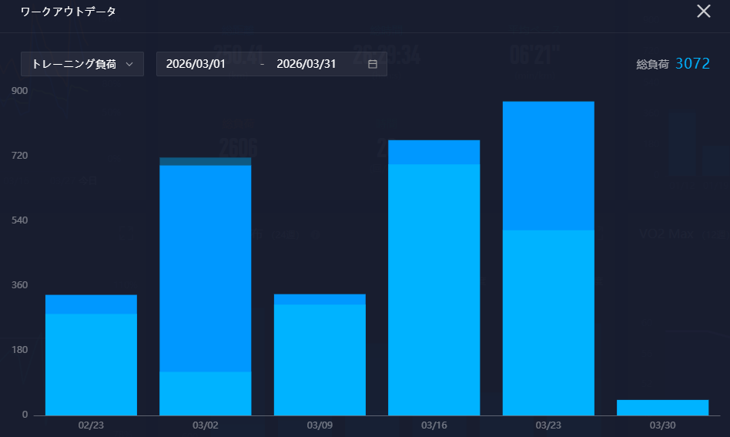Select the light bottom segment of 03/02 bar
Screen dimensions: 730x437
point(205,393)
